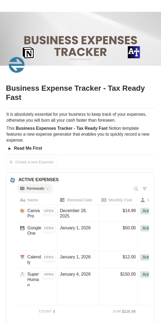Click OPEN next to Canva Pro
The image size is (161, 323).
(x=49, y=211)
